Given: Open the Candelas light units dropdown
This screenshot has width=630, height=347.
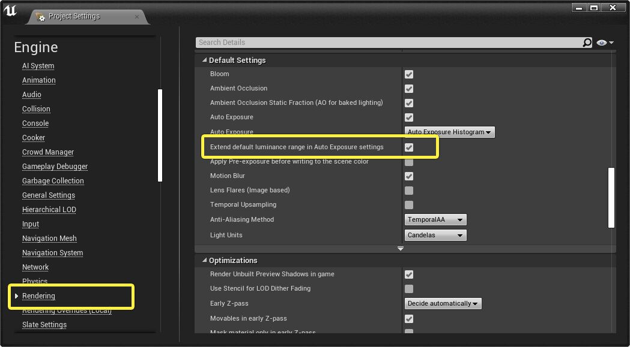Looking at the screenshot, I should [x=435, y=235].
